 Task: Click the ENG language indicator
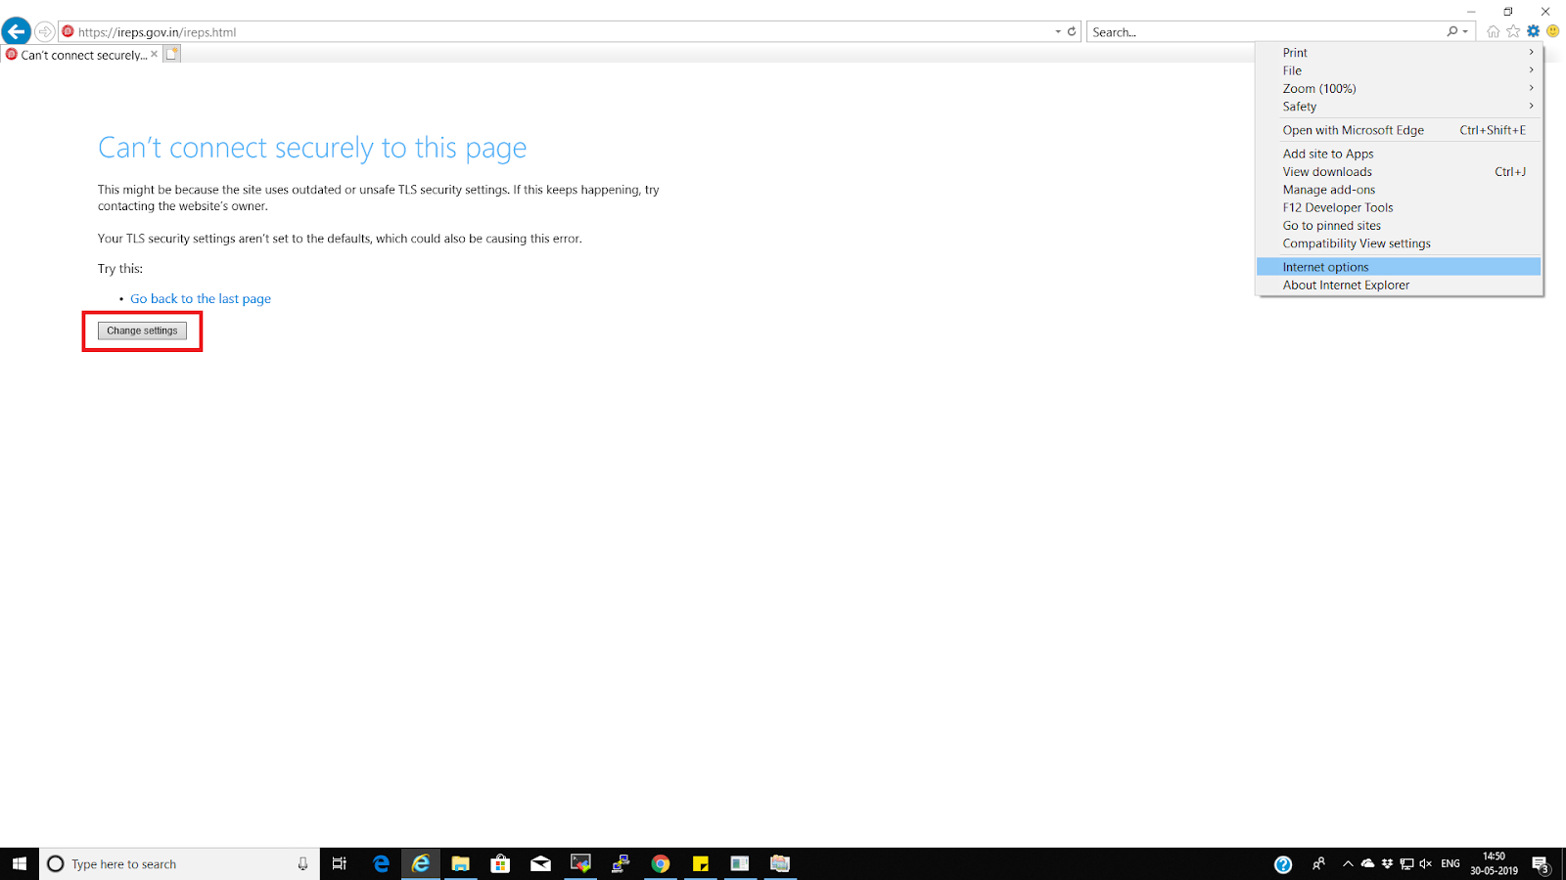point(1451,863)
